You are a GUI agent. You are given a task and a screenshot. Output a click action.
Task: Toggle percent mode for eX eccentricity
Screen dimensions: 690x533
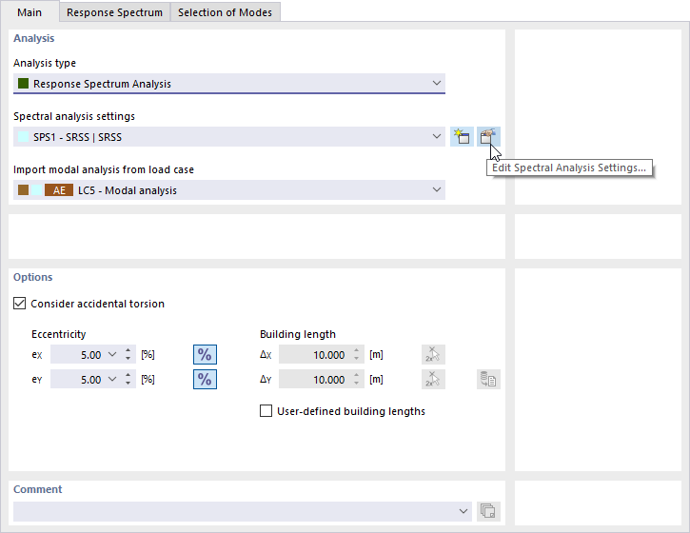tap(205, 355)
